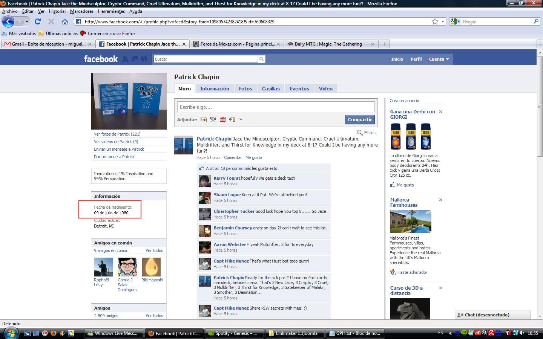This screenshot has height=339, width=543.
Task: Click the Google search magnifier icon
Action: pos(536,21)
